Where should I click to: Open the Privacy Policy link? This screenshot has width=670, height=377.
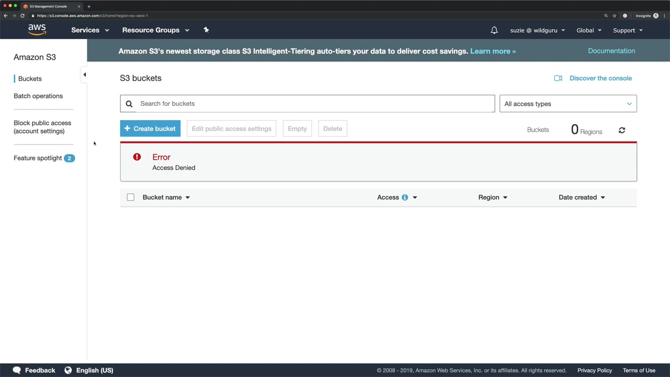click(595, 370)
